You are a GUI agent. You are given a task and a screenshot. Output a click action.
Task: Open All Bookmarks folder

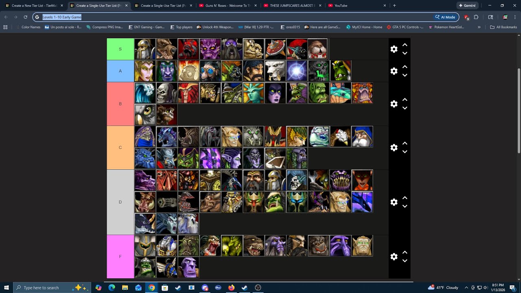click(x=503, y=27)
